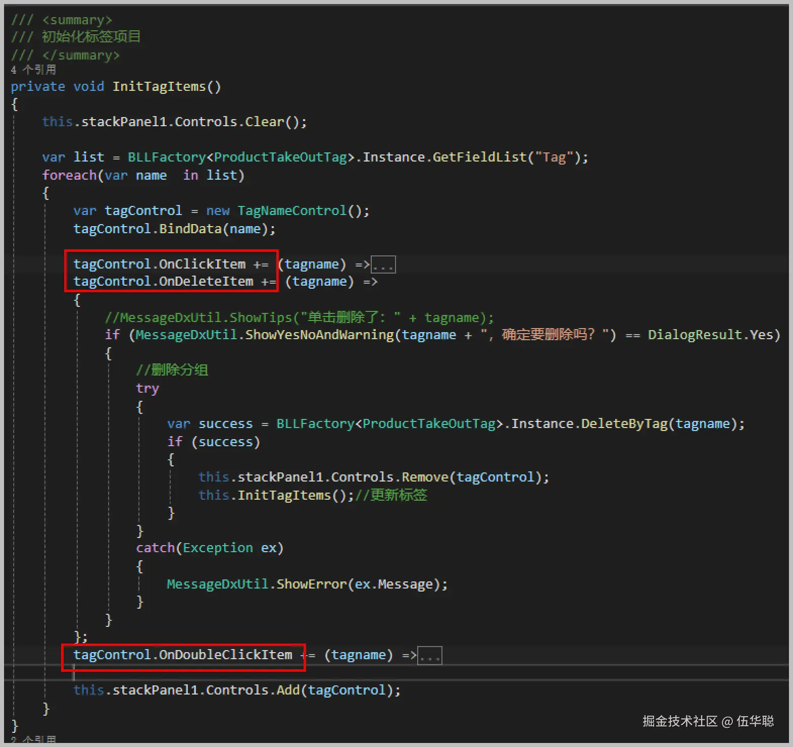Open the "4 个引用" references link
The width and height of the screenshot is (793, 747).
33,70
